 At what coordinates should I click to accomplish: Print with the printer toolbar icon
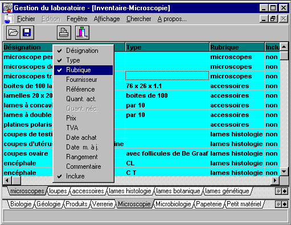coord(64,33)
